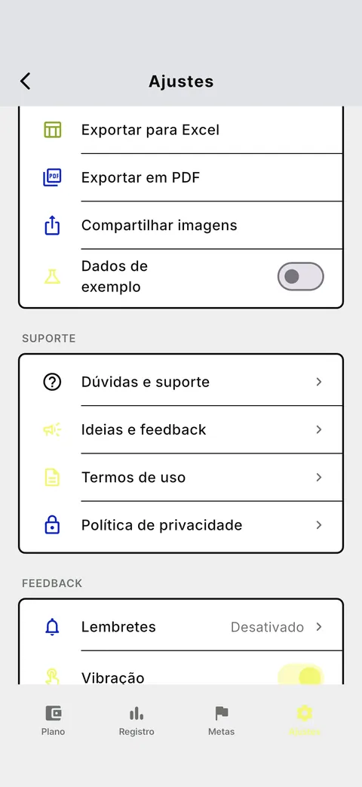Select Exportar para Excel
The image size is (362, 787).
pyautogui.click(x=181, y=130)
